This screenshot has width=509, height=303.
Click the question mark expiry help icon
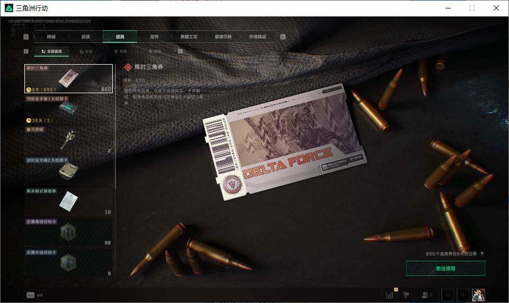482,254
